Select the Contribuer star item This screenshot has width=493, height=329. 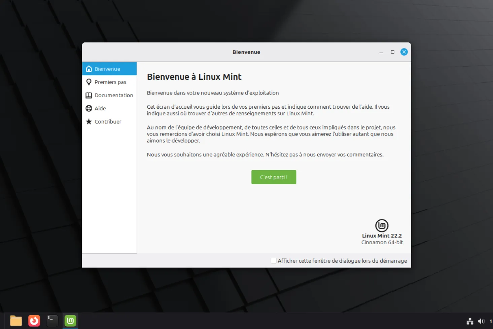107,121
